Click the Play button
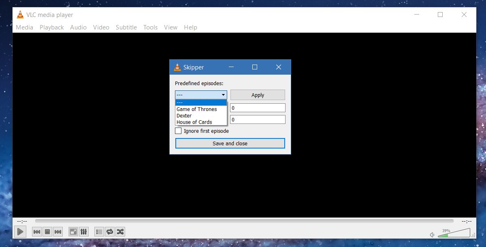486x247 pixels. click(20, 232)
